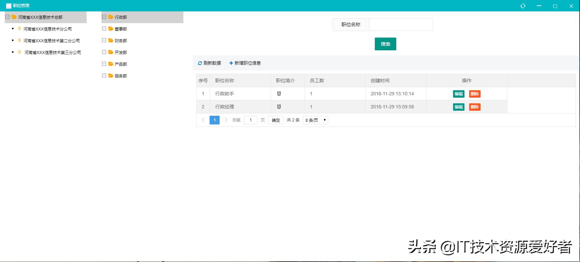
Task: Focus the jump-to-page input
Action: (251, 120)
